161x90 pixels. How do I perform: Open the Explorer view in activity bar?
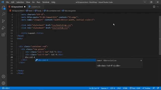click(x=3, y=8)
